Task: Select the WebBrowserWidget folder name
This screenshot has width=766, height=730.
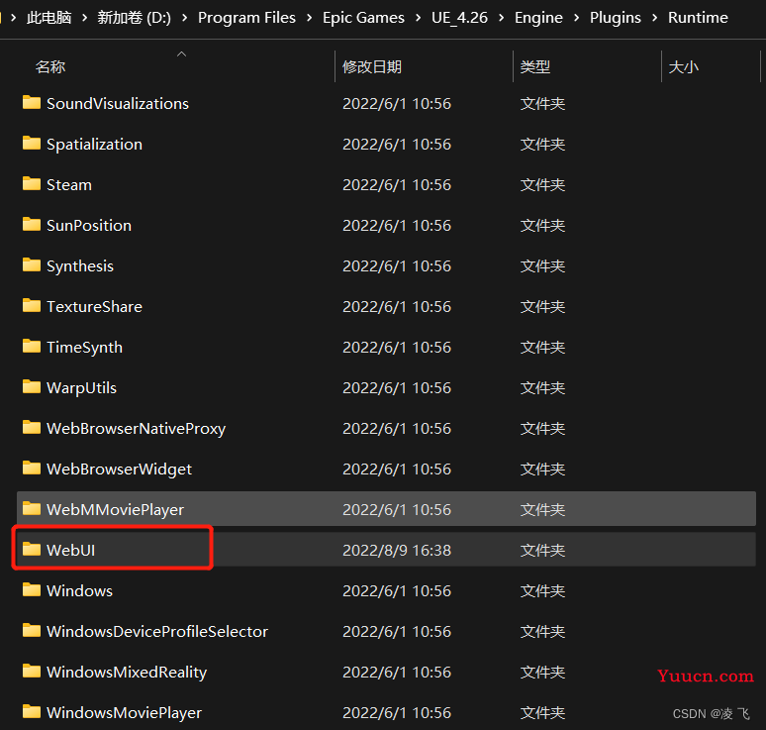Action: (x=119, y=469)
